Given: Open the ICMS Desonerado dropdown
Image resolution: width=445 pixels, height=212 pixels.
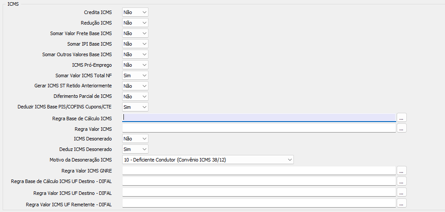Looking at the screenshot, I should tap(135, 139).
